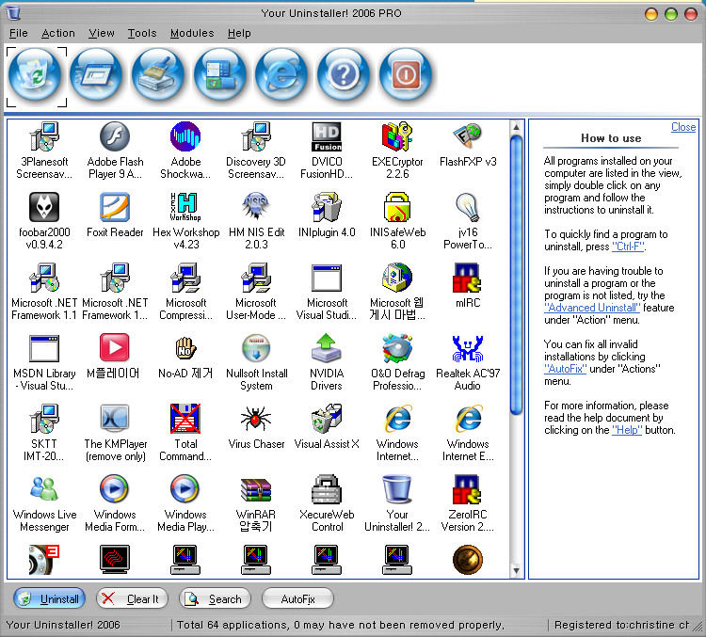Open the Action menu
706x637 pixels.
tap(58, 33)
